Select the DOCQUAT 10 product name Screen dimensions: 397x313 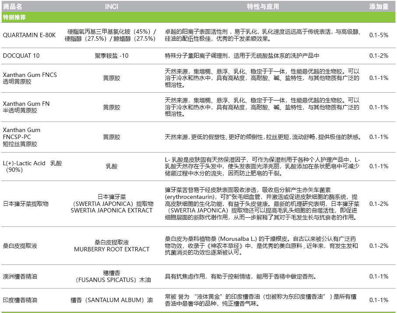click(21, 56)
